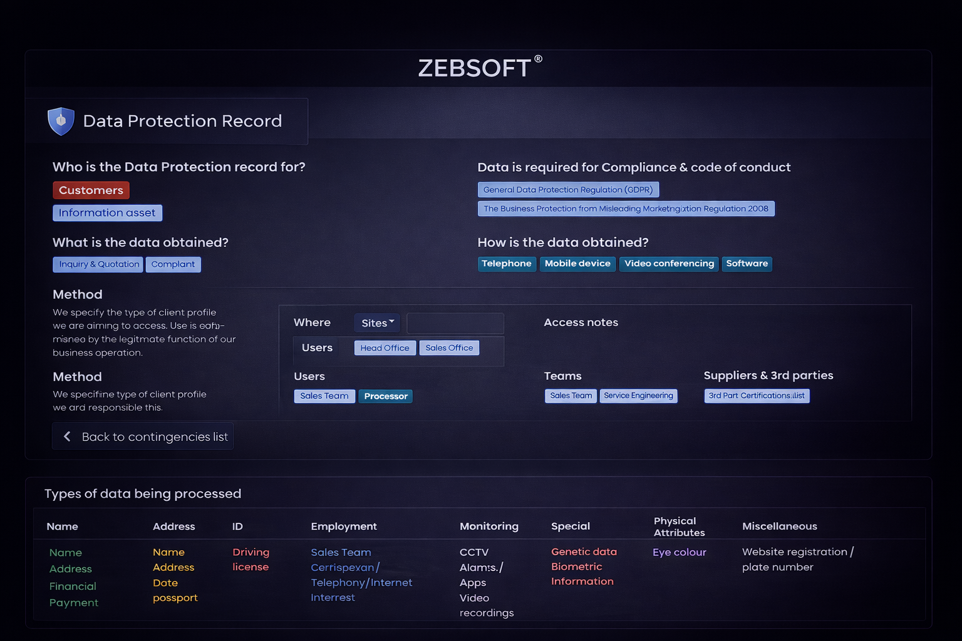
Task: Go back to contingencies list
Action: 154,437
